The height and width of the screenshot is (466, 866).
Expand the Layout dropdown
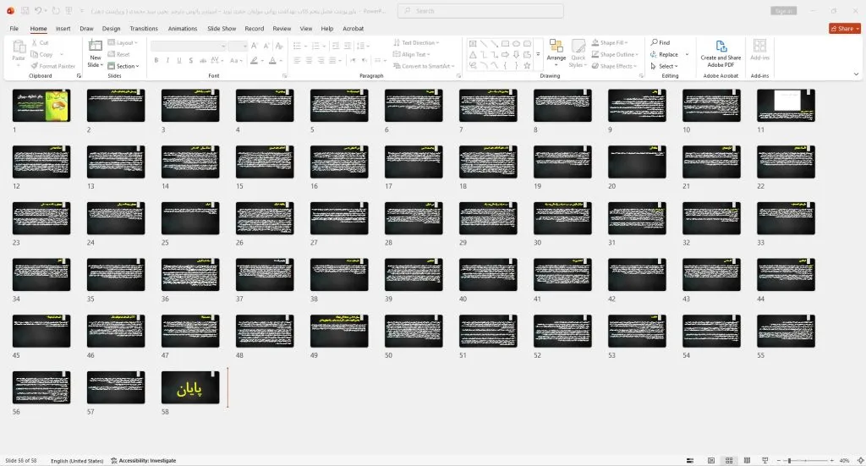(123, 42)
